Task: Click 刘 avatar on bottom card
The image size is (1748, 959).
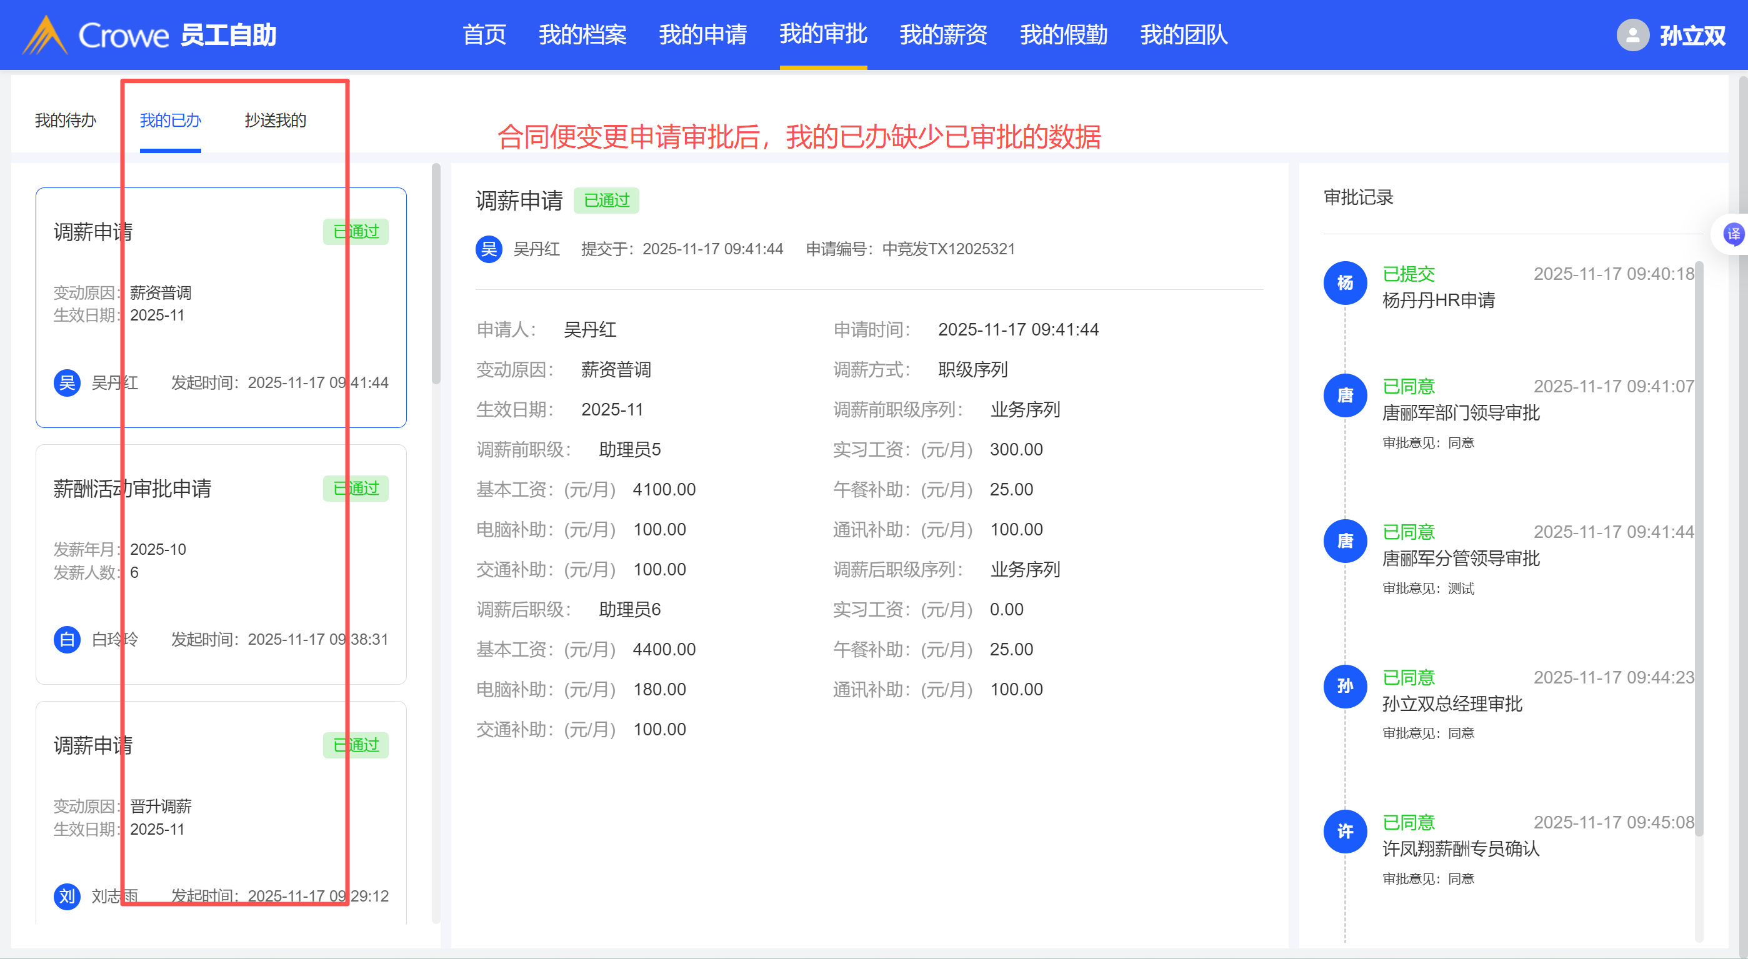Action: click(66, 896)
